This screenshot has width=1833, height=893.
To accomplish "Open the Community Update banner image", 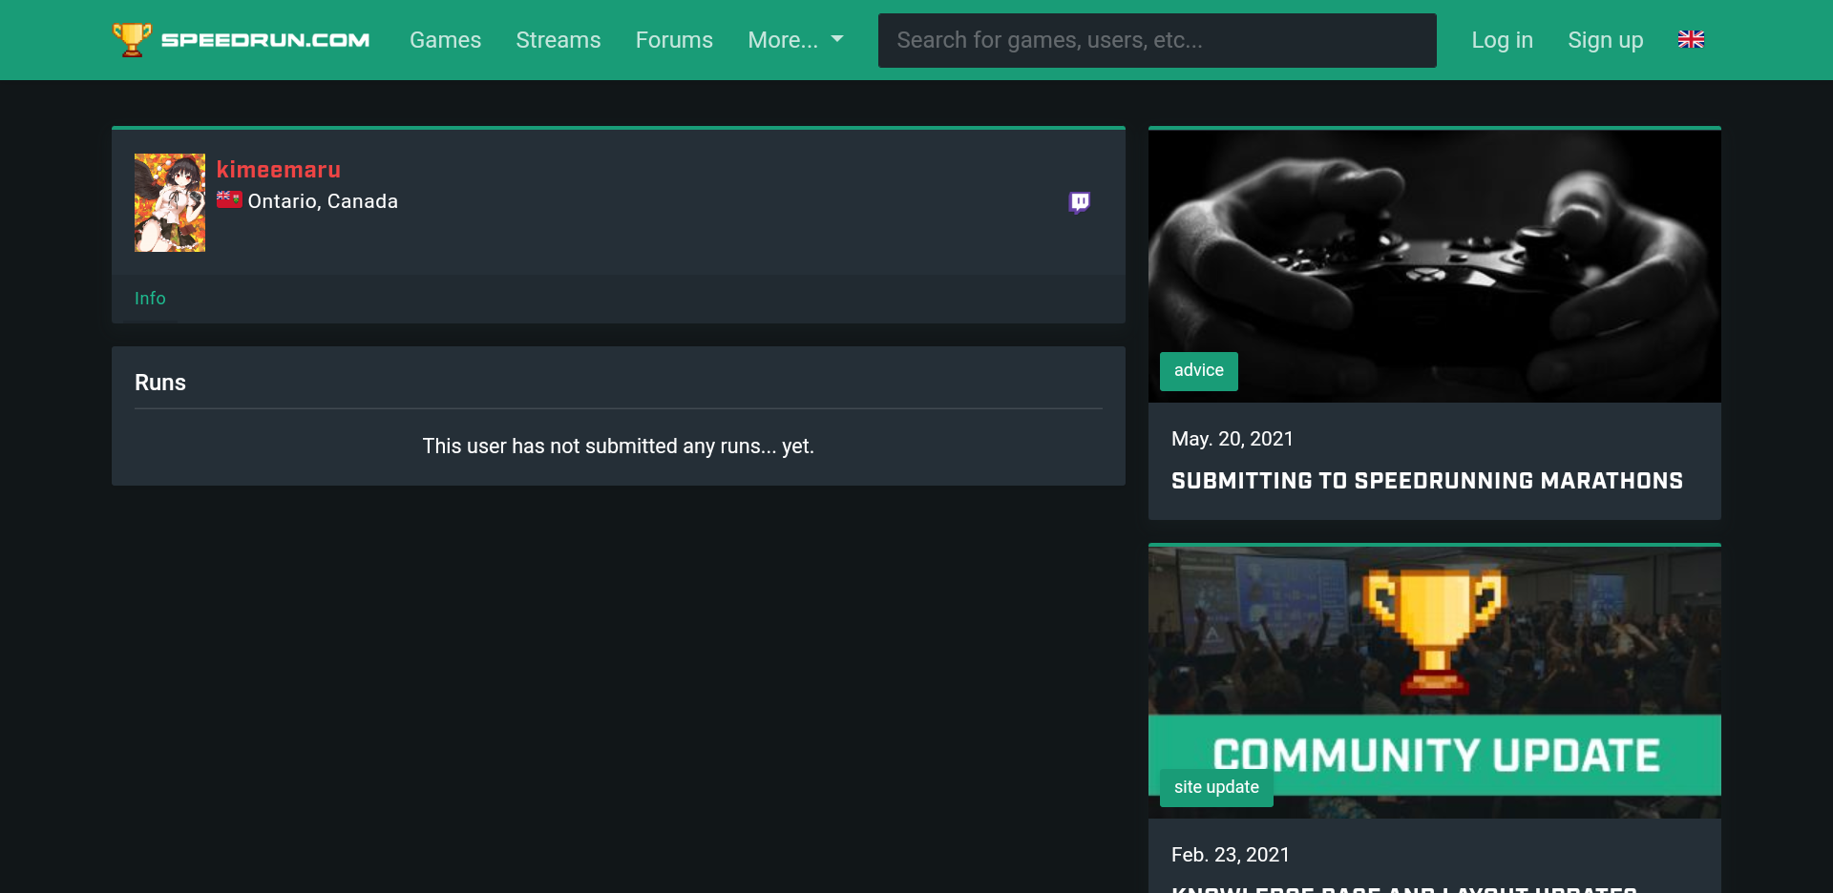I will click(x=1434, y=682).
